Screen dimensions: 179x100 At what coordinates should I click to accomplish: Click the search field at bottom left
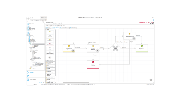tap(30, 85)
